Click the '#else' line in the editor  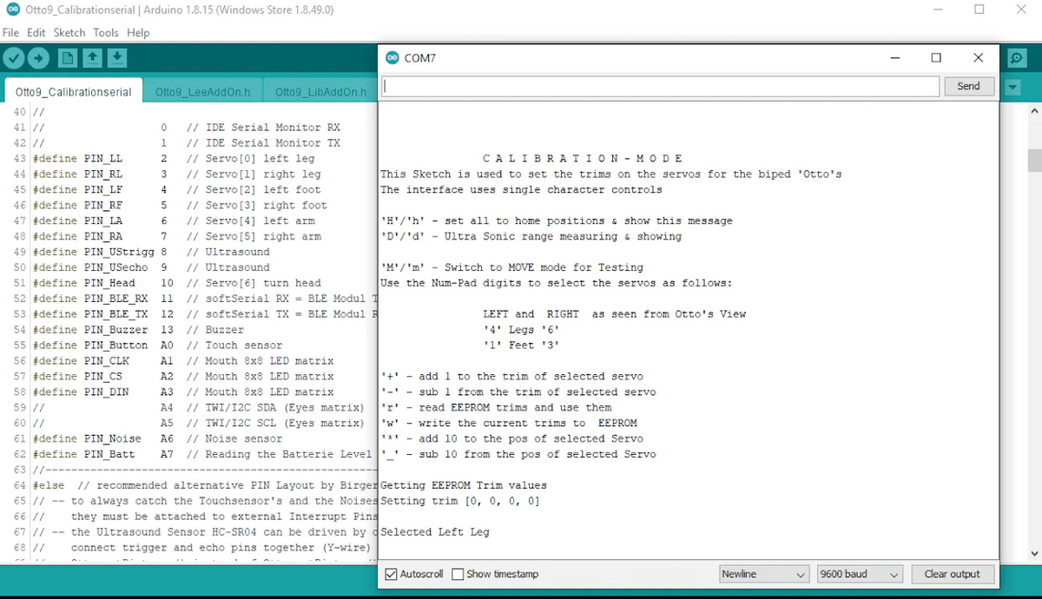[x=205, y=486]
